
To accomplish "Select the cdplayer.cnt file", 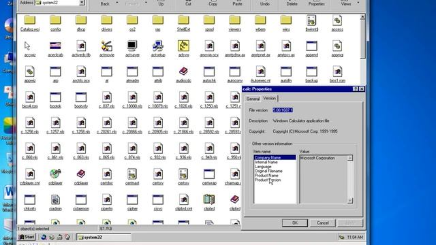I will point(30,174).
